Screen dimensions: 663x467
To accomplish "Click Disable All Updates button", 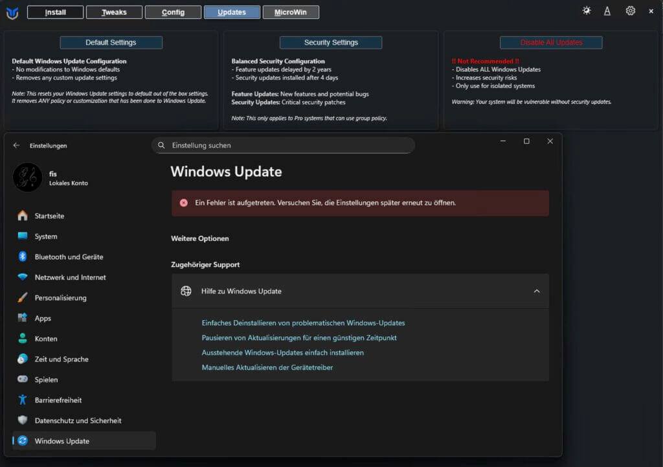I will (x=551, y=42).
